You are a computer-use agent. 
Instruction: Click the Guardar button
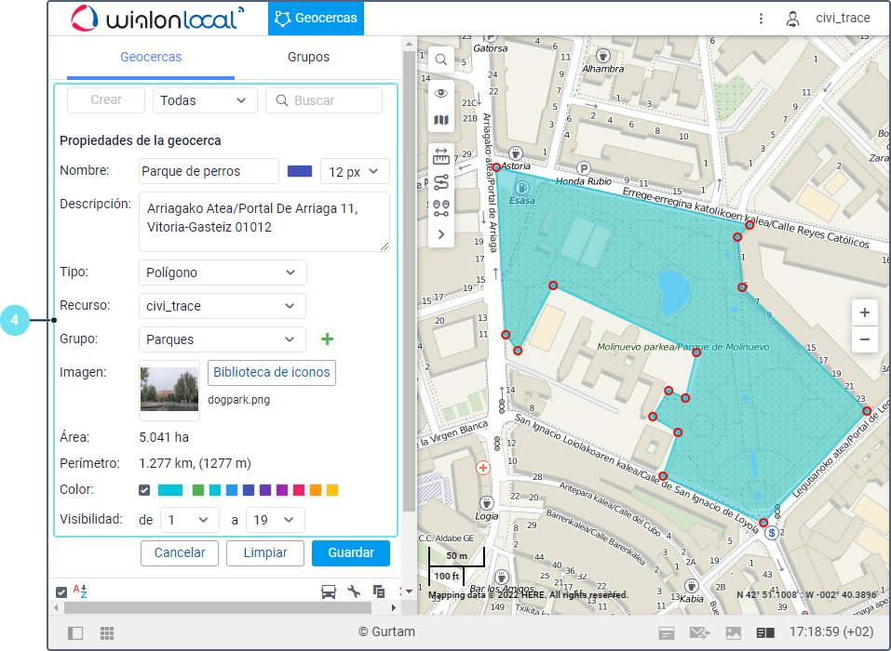click(x=351, y=552)
